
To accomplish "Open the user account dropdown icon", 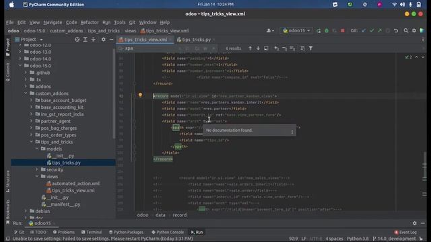I will [270, 31].
